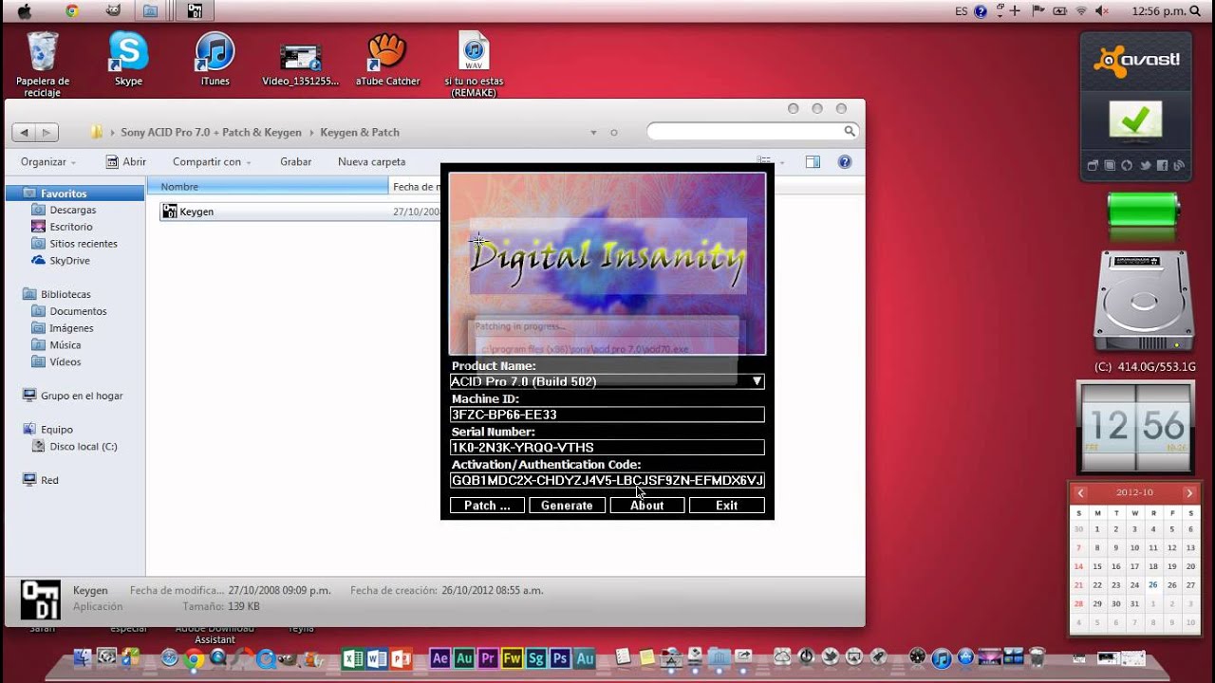1215x683 pixels.
Task: Switch to the Keygen app in top bar
Action: [195, 11]
